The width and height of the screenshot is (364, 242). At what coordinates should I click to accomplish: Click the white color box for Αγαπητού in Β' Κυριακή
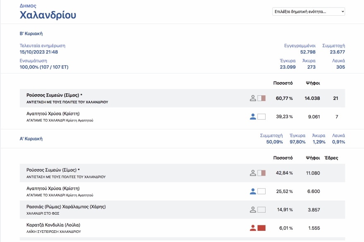point(261,117)
